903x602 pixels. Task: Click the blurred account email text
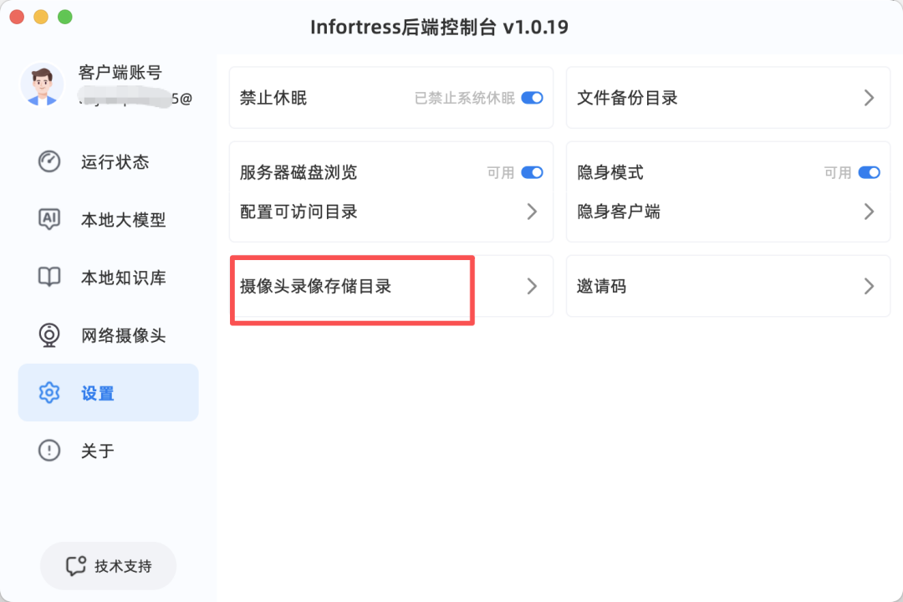(135, 99)
